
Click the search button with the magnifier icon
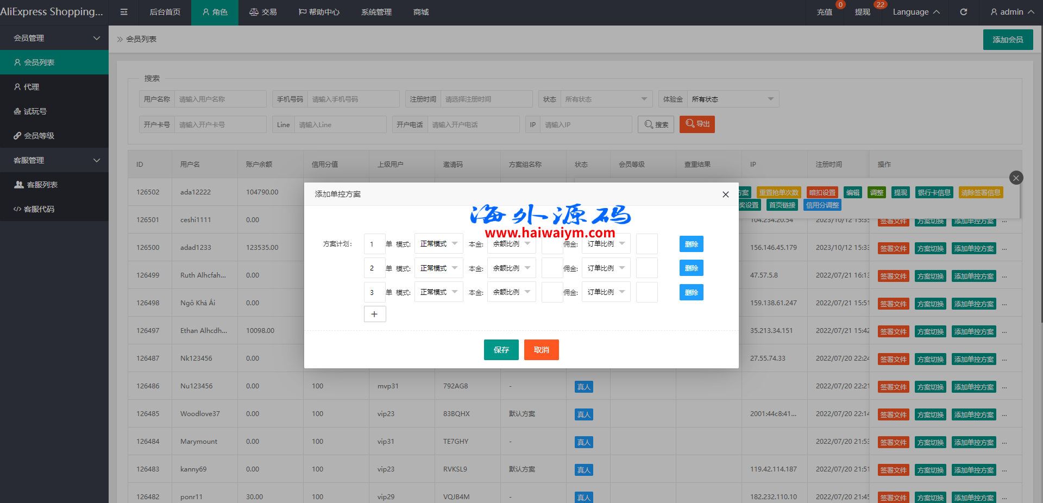tap(656, 124)
